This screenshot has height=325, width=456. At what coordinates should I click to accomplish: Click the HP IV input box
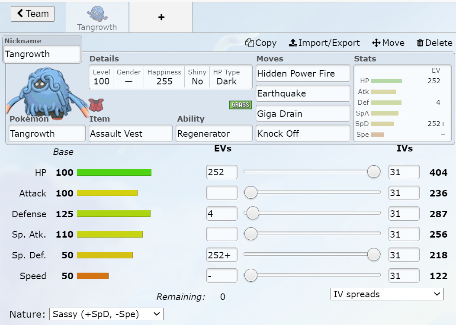tap(404, 172)
